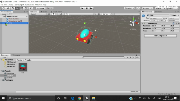This screenshot has height=101, width=180.
Task: Open the custom editor tools button
Action: tap(31, 8)
